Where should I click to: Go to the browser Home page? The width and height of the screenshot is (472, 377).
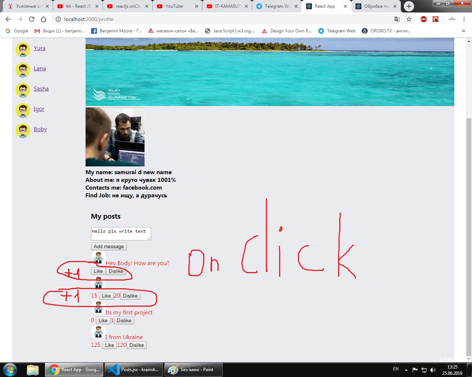tap(44, 19)
